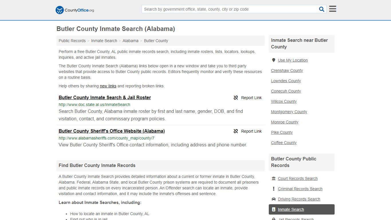Click broken-link icon for Inmate Search & Jail Roster
391x220 pixels.
236,98
